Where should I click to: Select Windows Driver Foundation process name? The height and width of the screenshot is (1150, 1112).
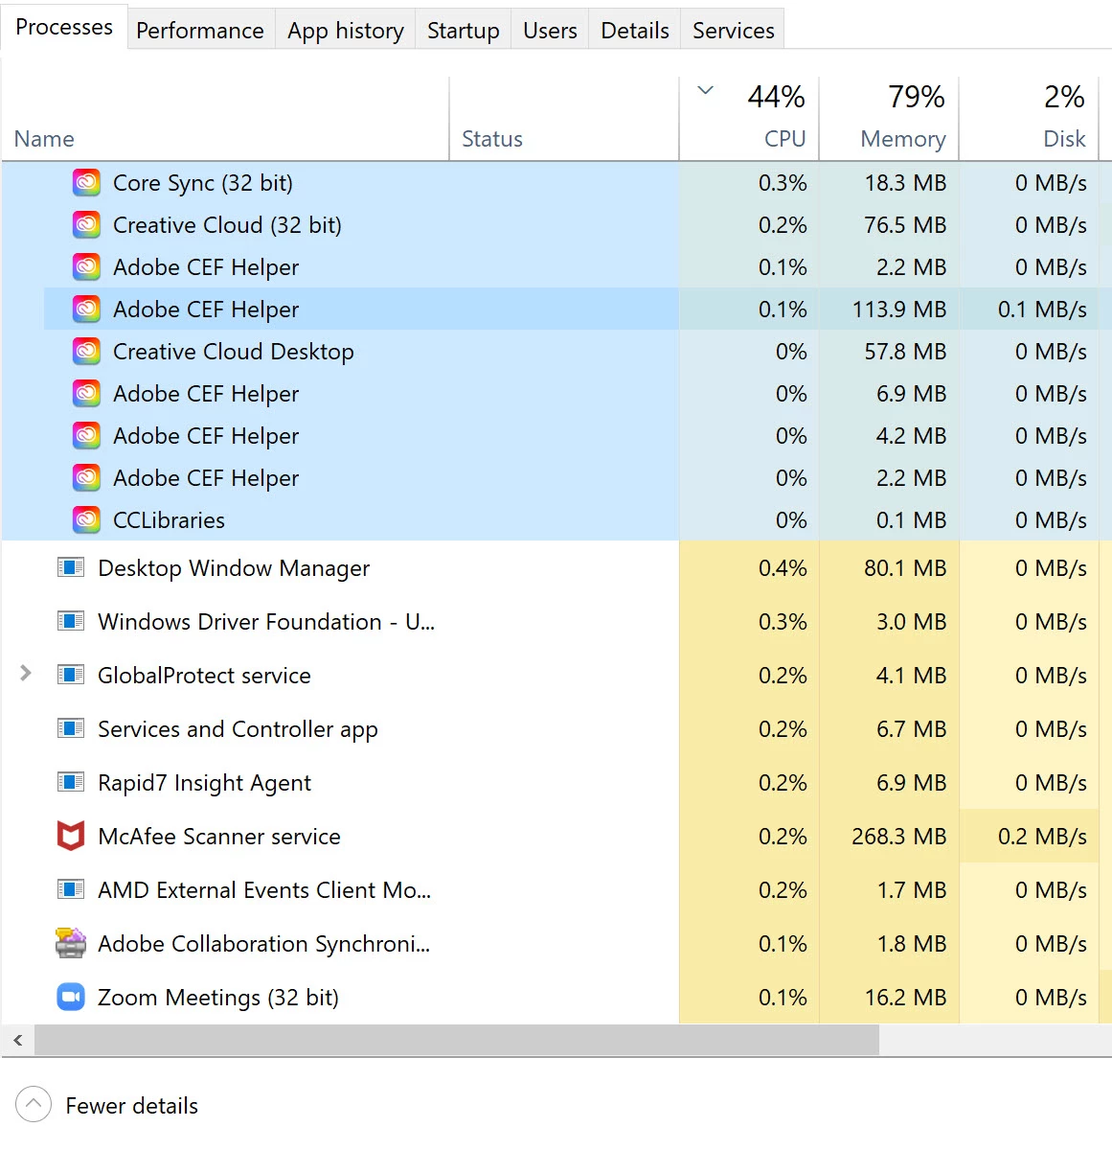(266, 622)
